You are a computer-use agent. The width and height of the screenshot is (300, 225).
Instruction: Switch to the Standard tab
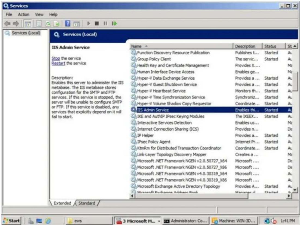pos(87,203)
